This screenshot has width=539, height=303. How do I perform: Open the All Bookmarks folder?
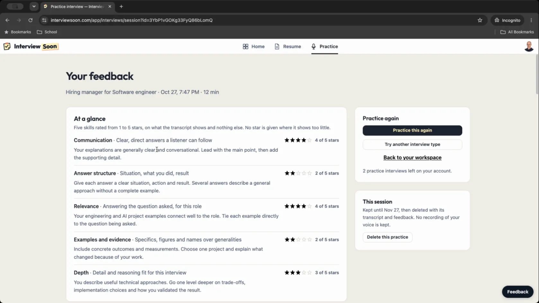click(x=517, y=32)
